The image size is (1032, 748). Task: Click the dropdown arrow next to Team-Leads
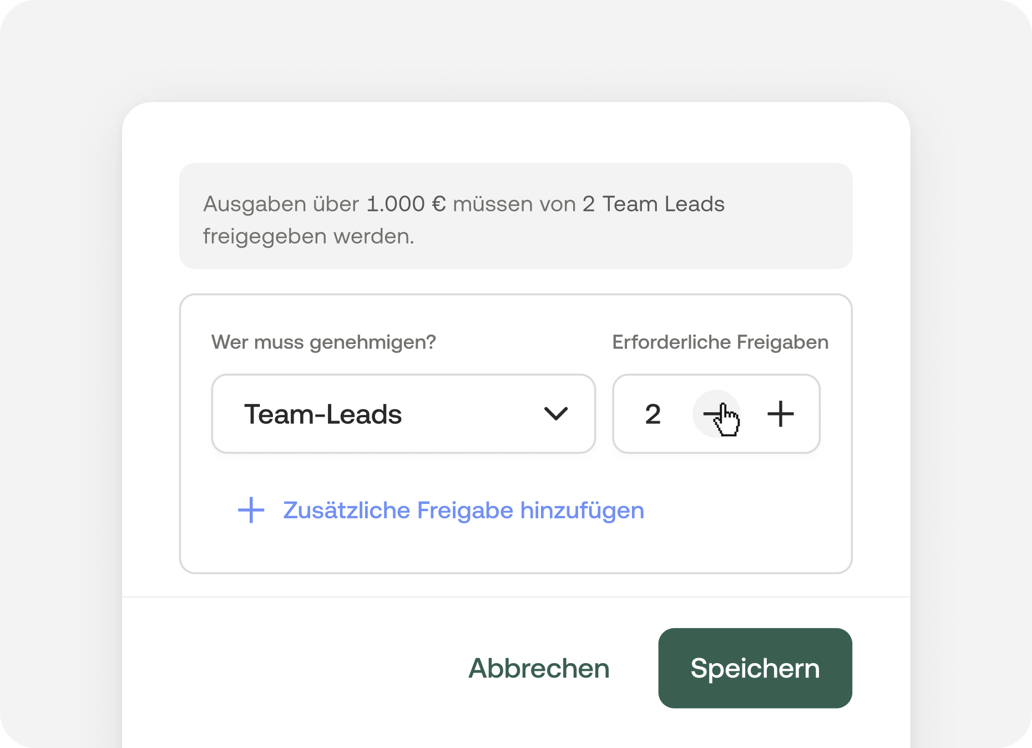[557, 413]
